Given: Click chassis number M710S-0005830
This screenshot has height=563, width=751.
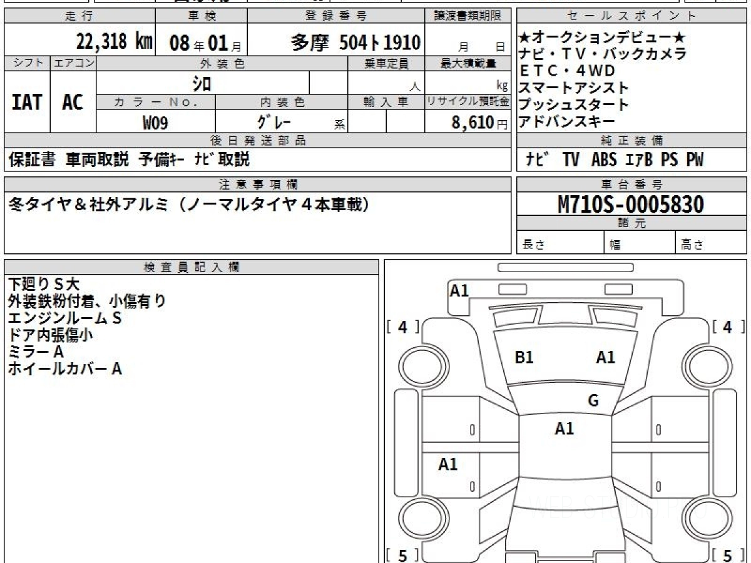Looking at the screenshot, I should (631, 204).
